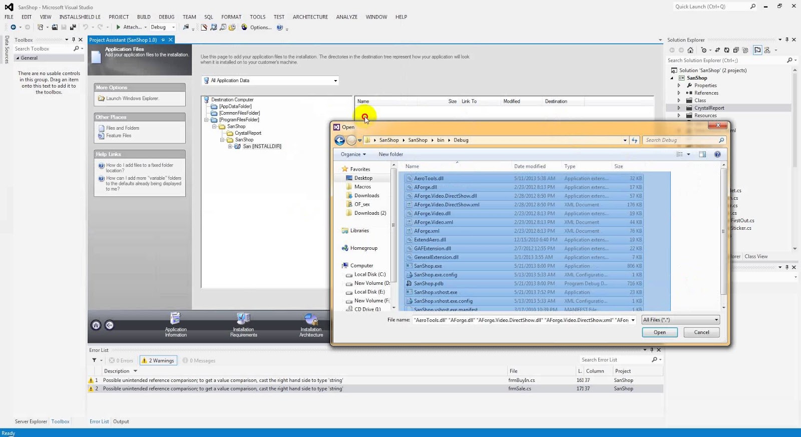
Task: Click the Class View tab
Action: pos(756,256)
